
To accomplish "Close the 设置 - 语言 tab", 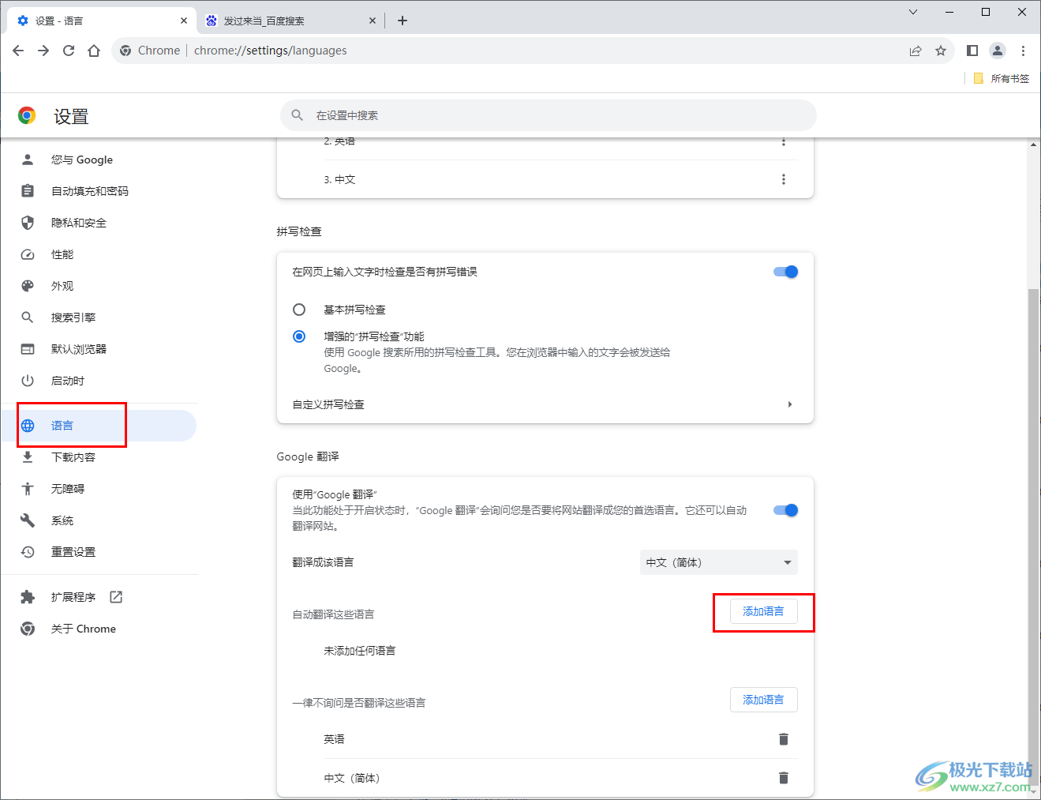I will (x=184, y=21).
